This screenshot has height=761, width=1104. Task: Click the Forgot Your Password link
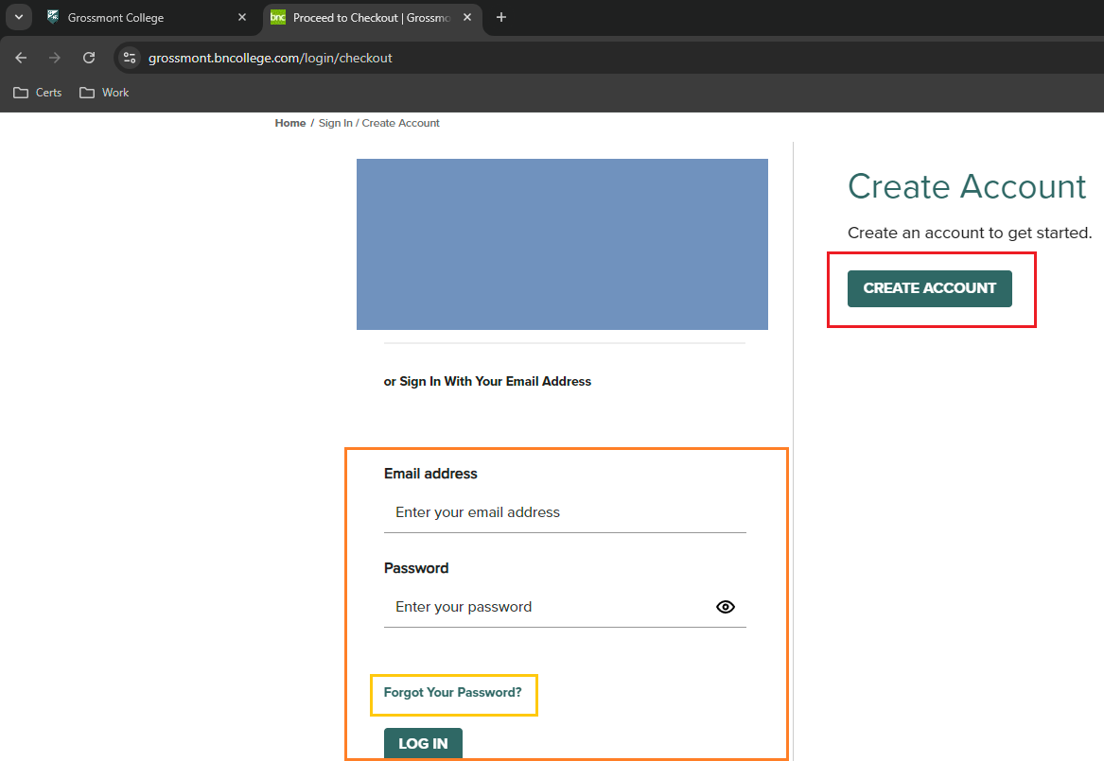click(x=452, y=692)
